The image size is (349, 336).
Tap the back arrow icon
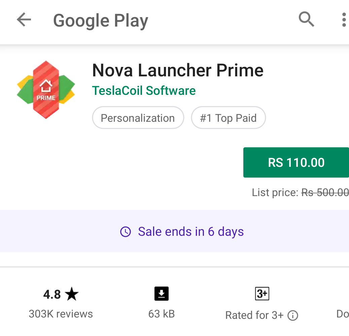coord(24,20)
